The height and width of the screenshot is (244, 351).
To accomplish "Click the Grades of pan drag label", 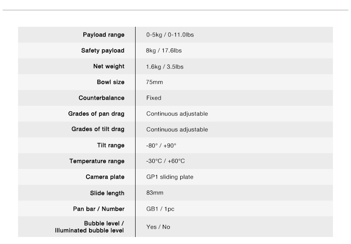I will (96, 114).
